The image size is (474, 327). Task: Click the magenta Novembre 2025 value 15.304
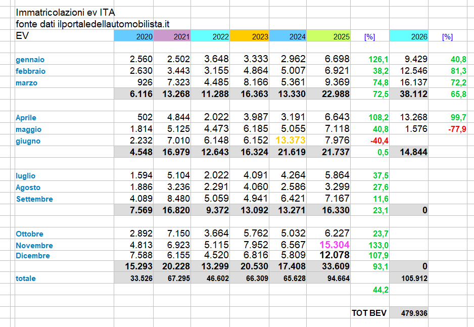pos(335,245)
